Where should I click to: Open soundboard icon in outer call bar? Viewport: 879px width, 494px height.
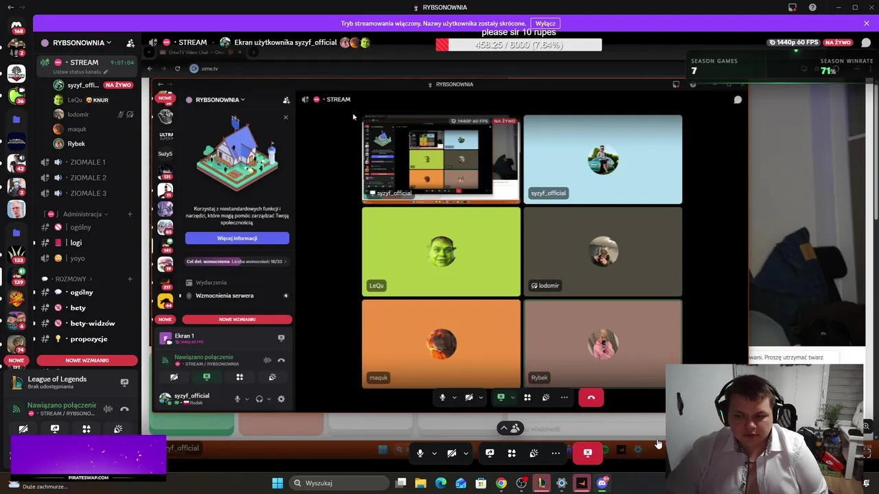tap(534, 453)
